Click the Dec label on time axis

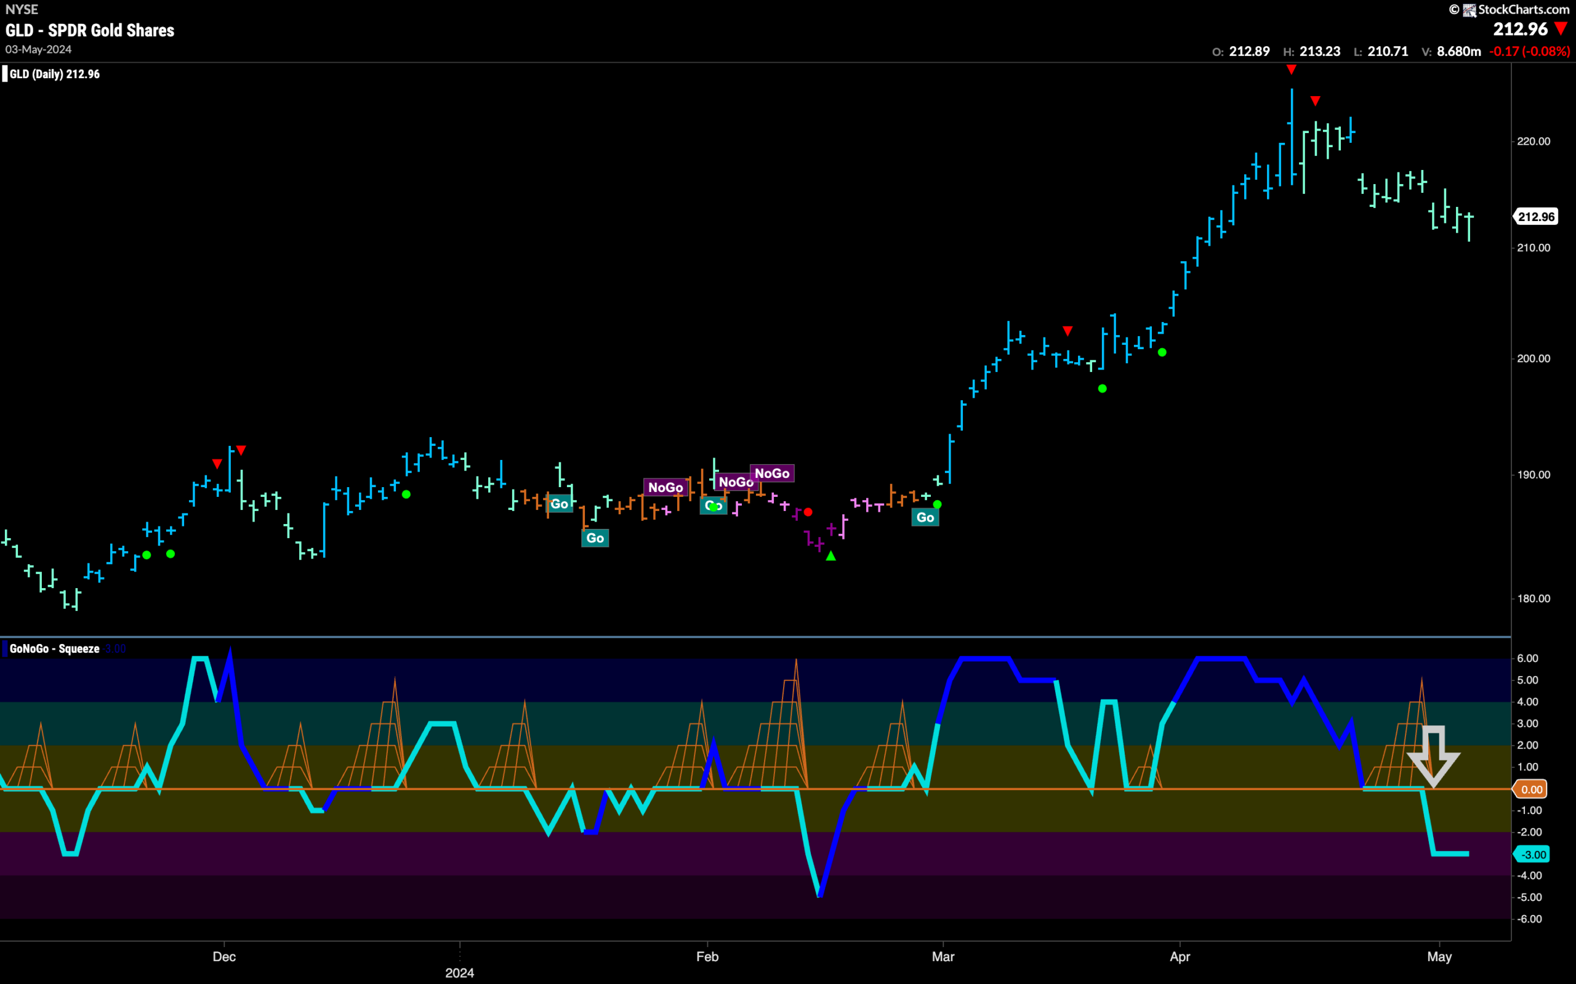tap(225, 957)
